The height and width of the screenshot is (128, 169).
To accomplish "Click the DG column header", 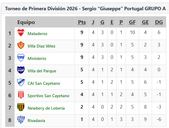I will pyautogui.click(x=159, y=22).
